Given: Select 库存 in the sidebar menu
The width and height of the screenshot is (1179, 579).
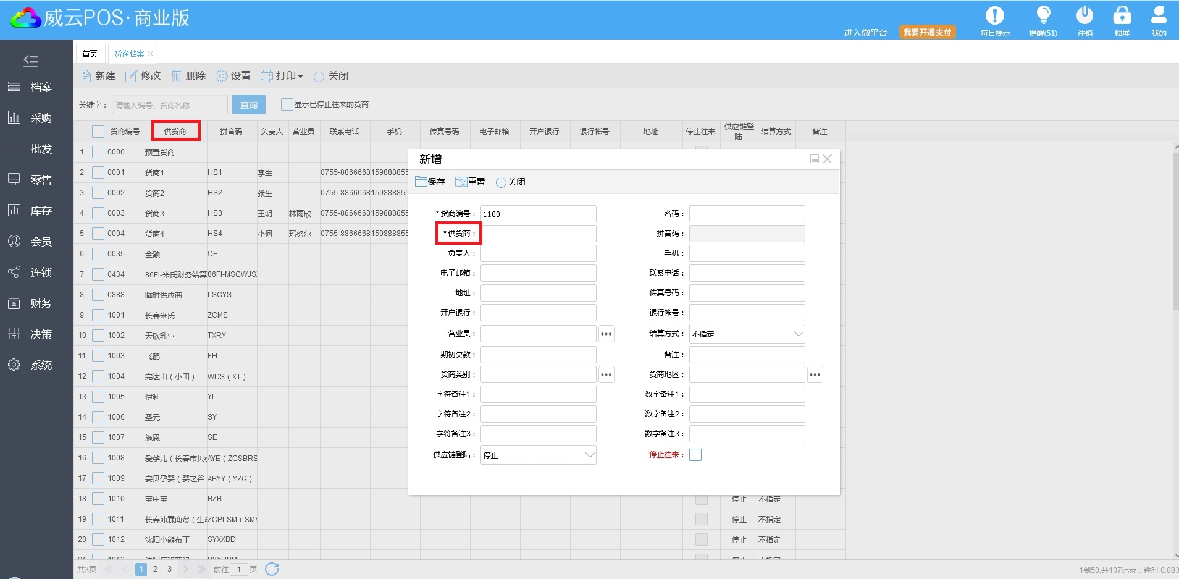Looking at the screenshot, I should (41, 211).
